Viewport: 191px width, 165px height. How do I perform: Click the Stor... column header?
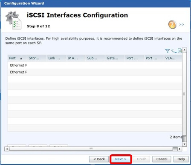click(37, 58)
